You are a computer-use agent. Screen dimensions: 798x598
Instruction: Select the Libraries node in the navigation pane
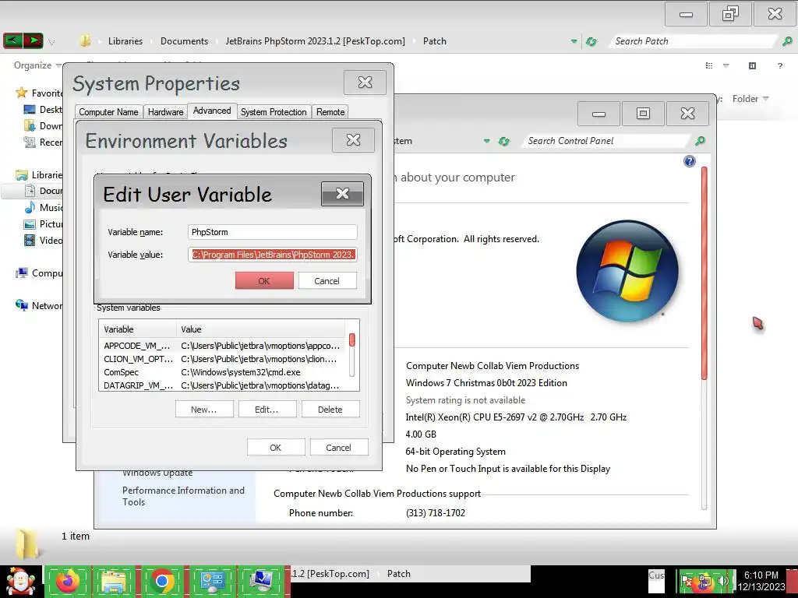(x=39, y=175)
